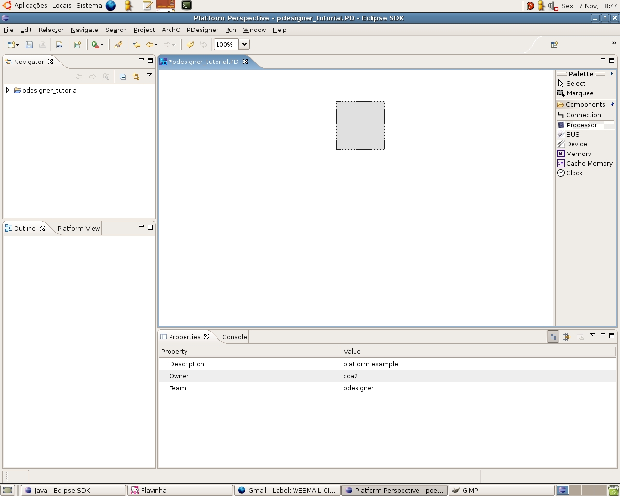Viewport: 620px width, 496px height.
Task: Choose the Select tool in Palette
Action: (572, 83)
